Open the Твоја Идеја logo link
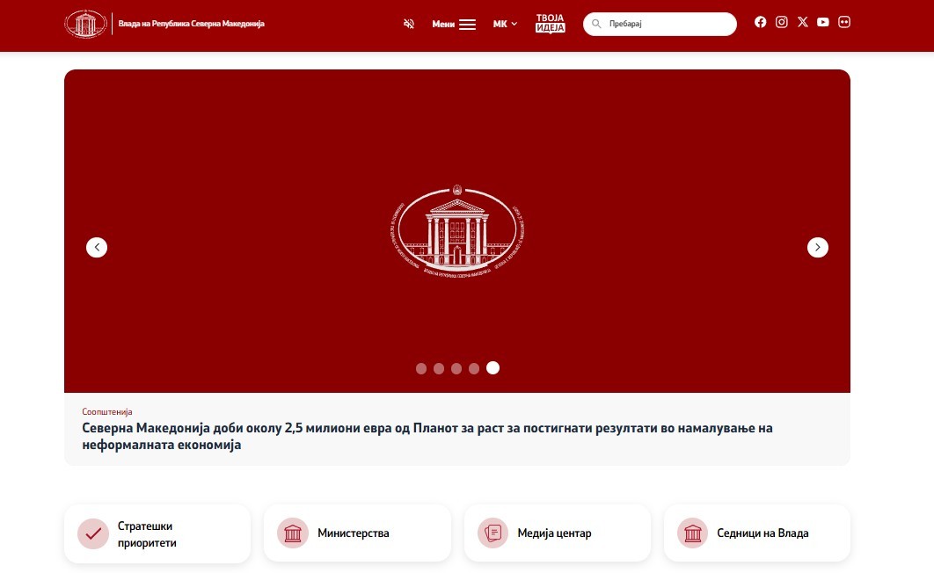The image size is (934, 573). (550, 23)
